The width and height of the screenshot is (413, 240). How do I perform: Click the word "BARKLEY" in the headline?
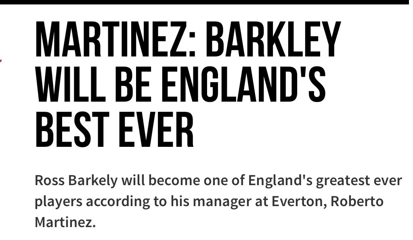pos(275,40)
